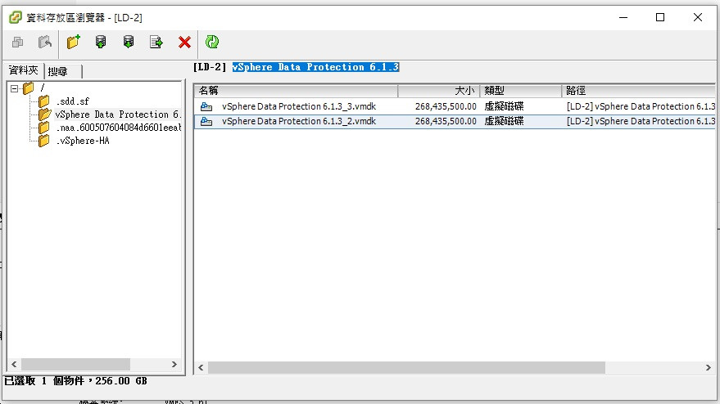Screen dimensions: 720x404
Task: Click path cell of 6.1.3_2.vmdk row
Action: click(x=641, y=121)
